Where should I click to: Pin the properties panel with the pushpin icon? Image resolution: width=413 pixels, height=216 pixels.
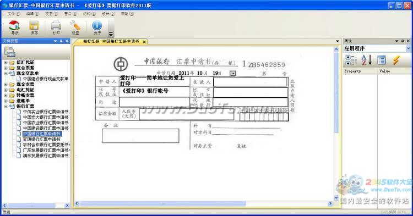coord(403,41)
